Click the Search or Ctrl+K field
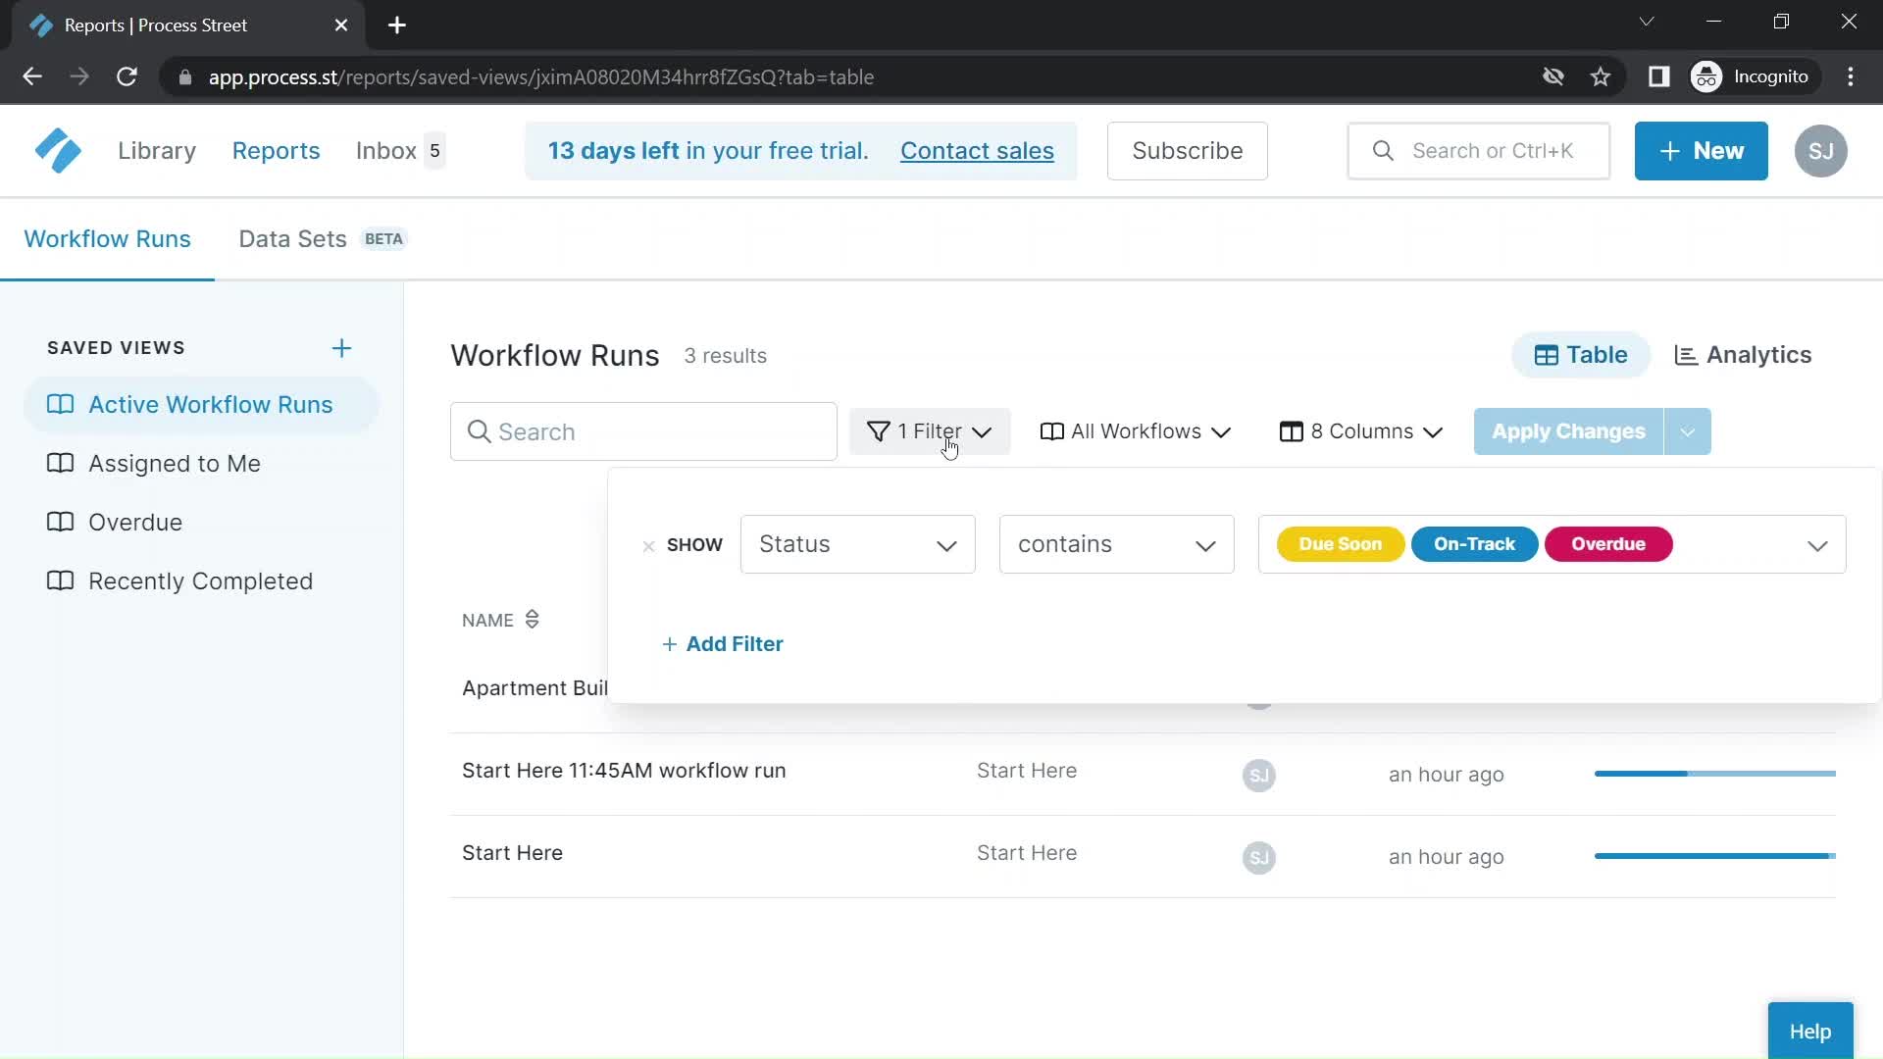 [x=1479, y=151]
